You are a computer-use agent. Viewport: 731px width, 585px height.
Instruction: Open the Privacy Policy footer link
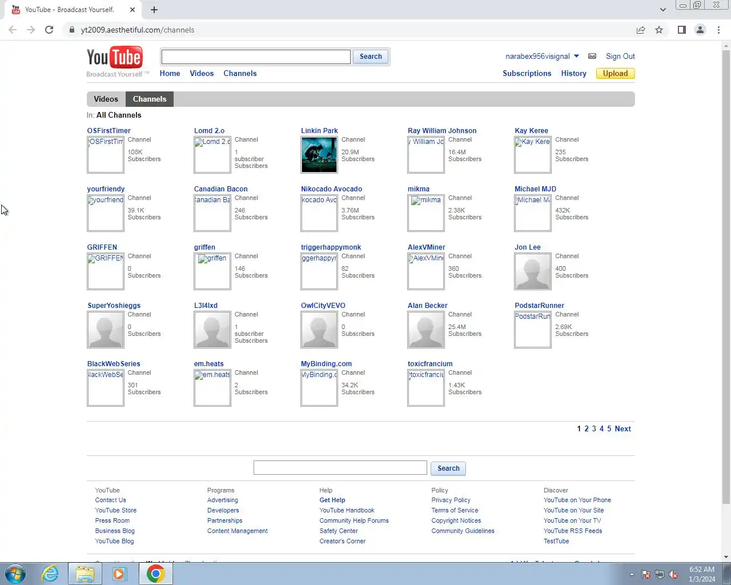pyautogui.click(x=451, y=500)
